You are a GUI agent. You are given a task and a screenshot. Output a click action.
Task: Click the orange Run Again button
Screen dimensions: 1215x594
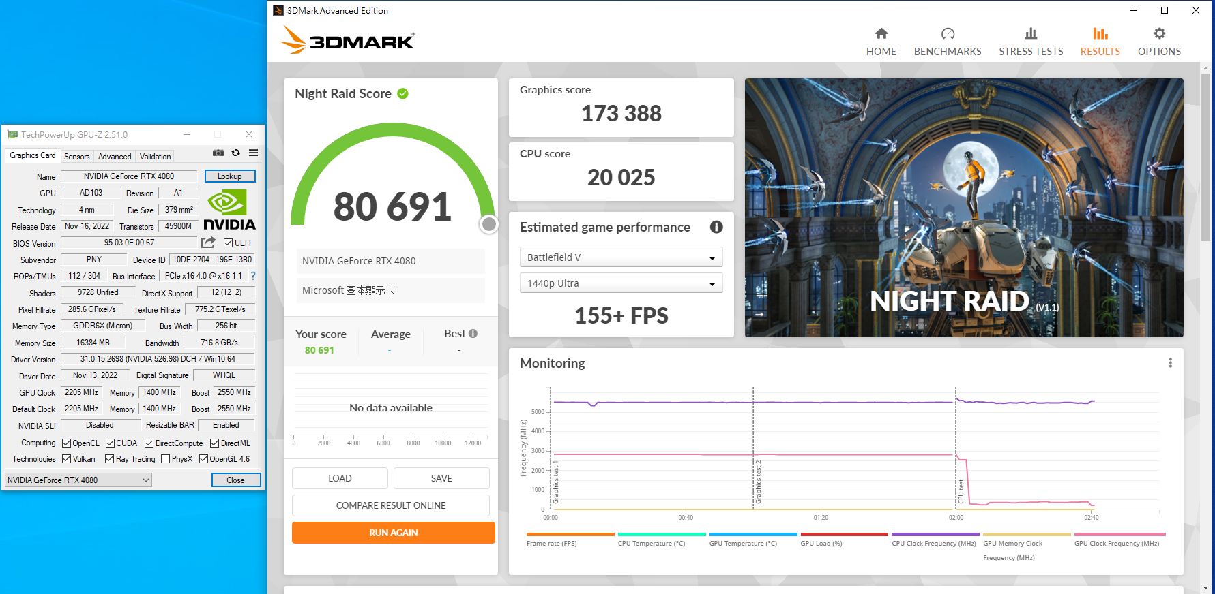(393, 533)
